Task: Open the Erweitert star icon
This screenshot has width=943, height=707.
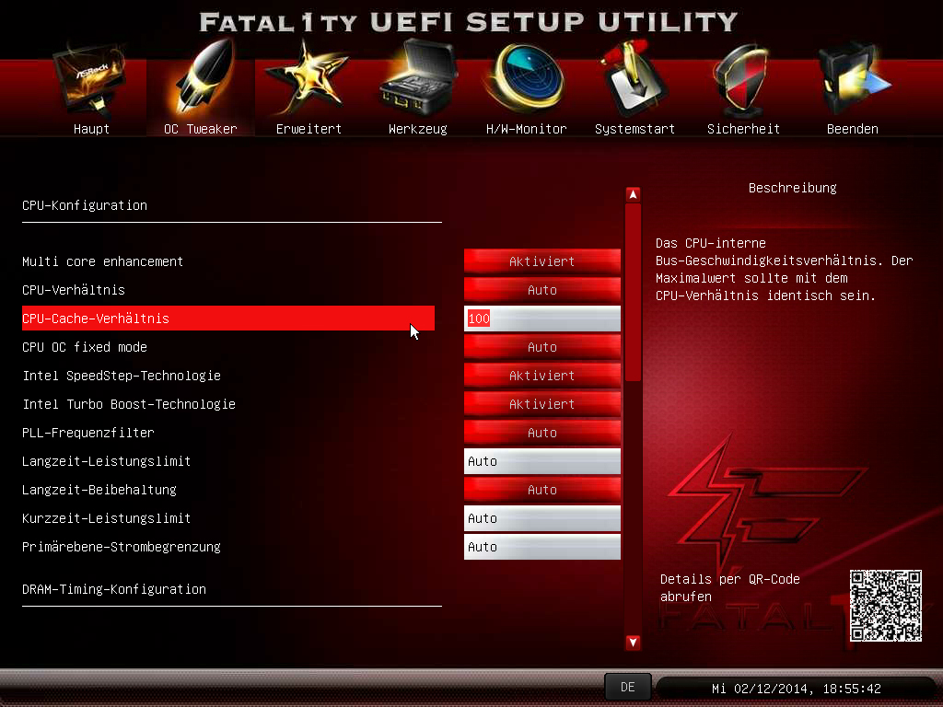Action: point(308,78)
